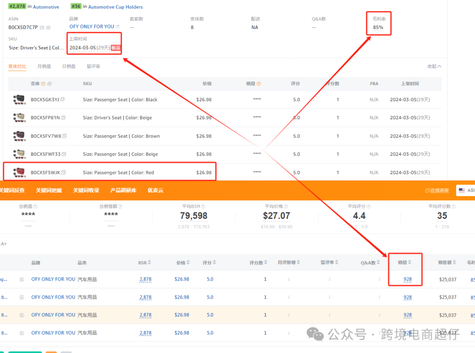Click the 变体数 value 8
475x353 pixels.
[x=192, y=28]
